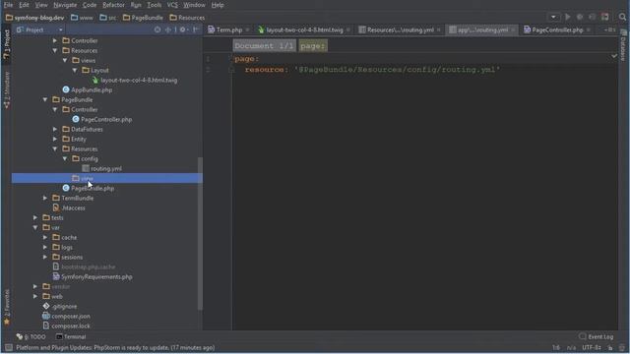Click the inspection checkmark in the editor corner

(614, 56)
